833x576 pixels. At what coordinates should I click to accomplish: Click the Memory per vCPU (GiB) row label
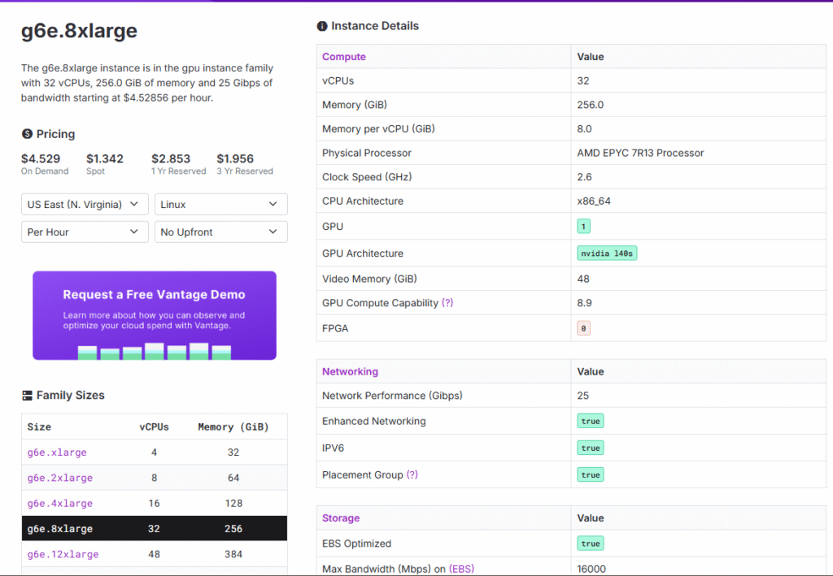pos(378,129)
